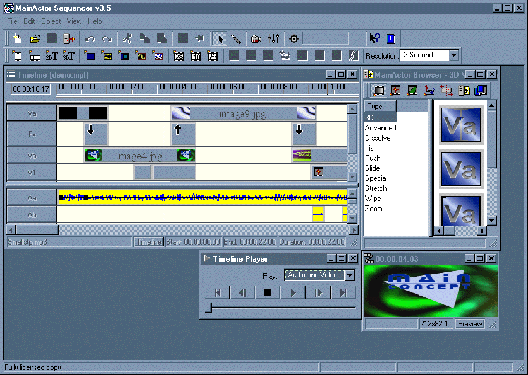Click the Fx track label button

(32, 134)
